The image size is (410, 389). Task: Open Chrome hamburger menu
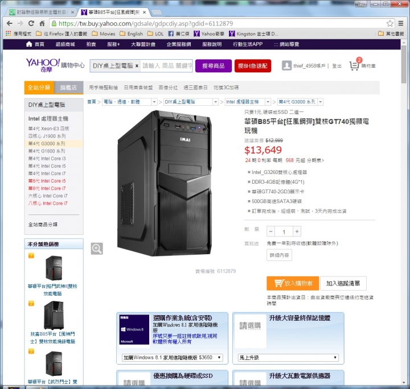point(401,23)
